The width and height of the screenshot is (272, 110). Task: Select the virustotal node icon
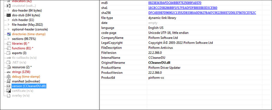pyautogui.click(x=8, y=6)
